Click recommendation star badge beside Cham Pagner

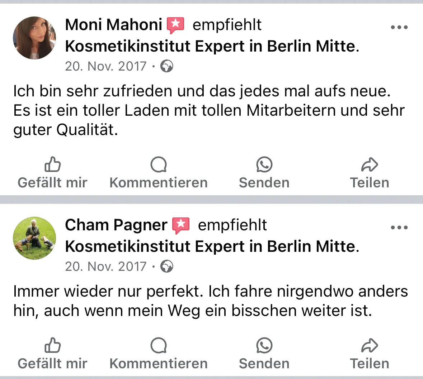181,225
